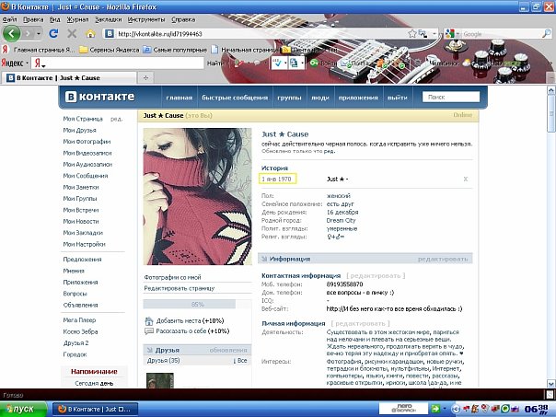
Task: Click the taskbar clock 06:38
Action: point(536,409)
